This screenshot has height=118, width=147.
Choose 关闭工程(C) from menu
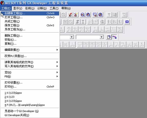coord(30,21)
